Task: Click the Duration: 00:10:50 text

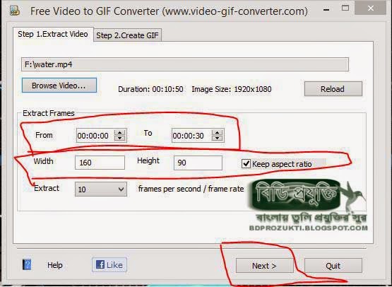Action: click(x=150, y=89)
